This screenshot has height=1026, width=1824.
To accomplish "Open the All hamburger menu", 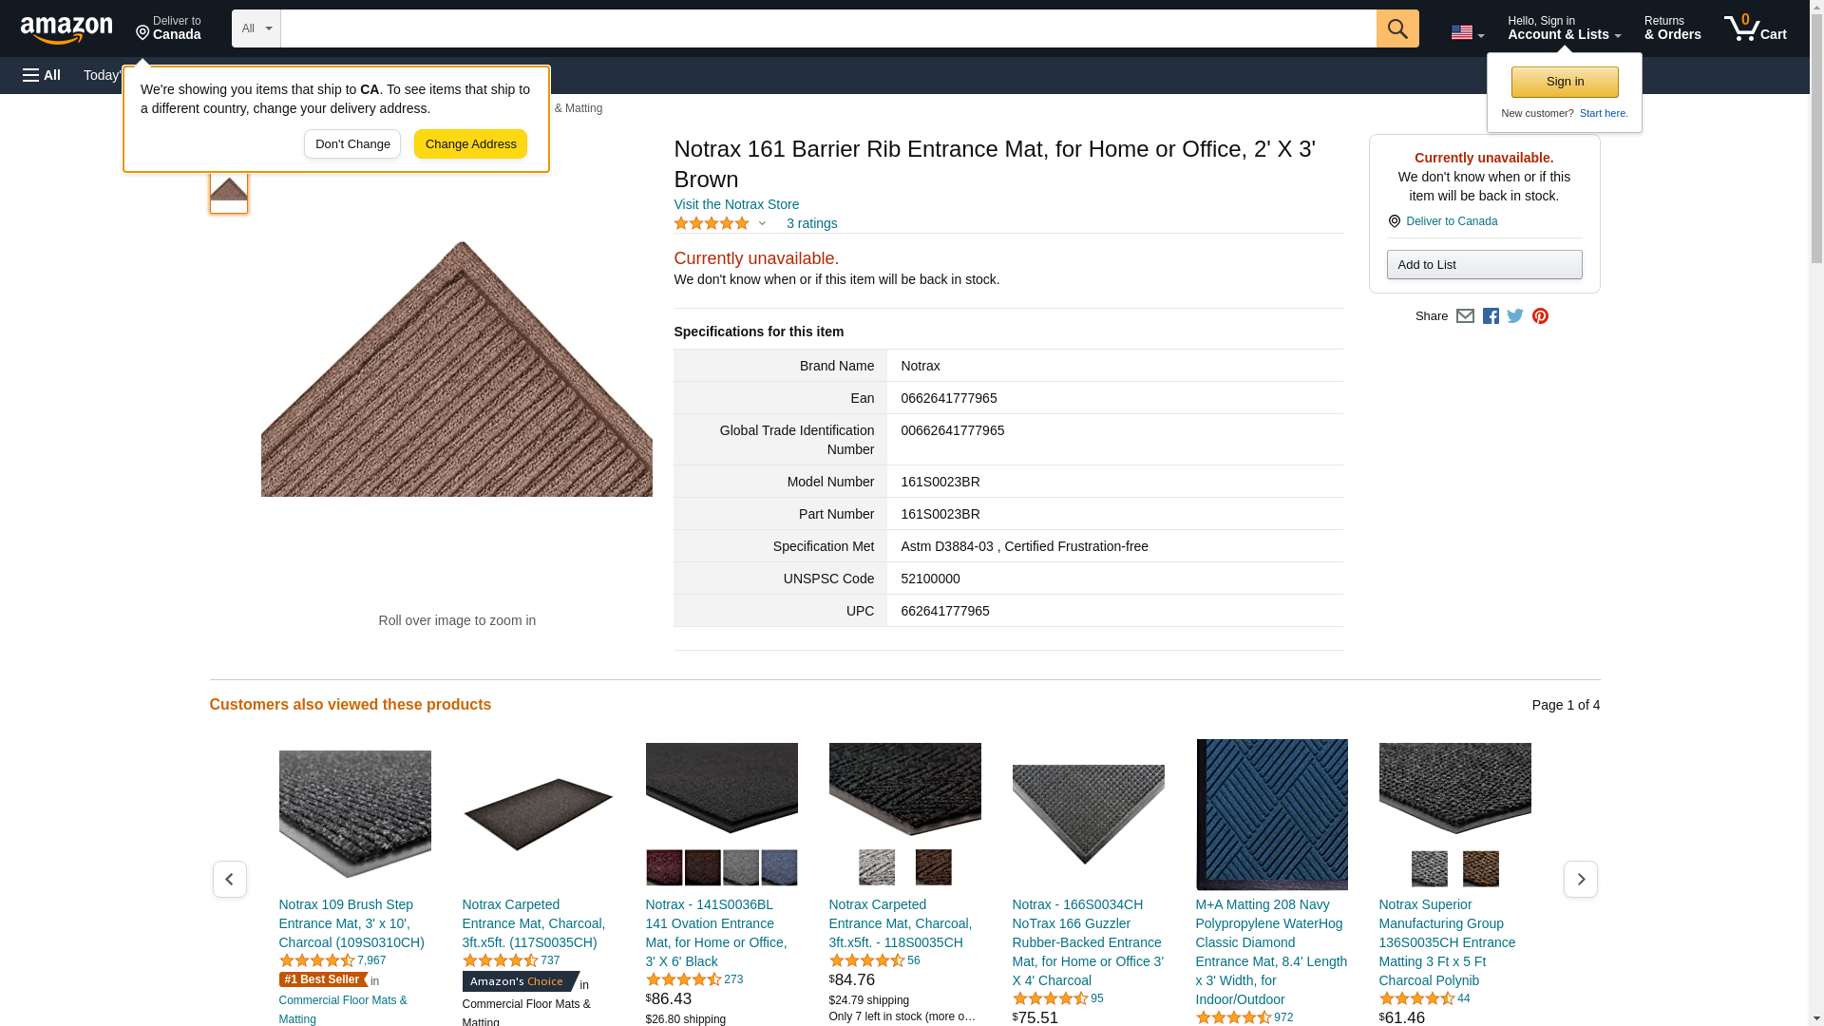I will (42, 75).
